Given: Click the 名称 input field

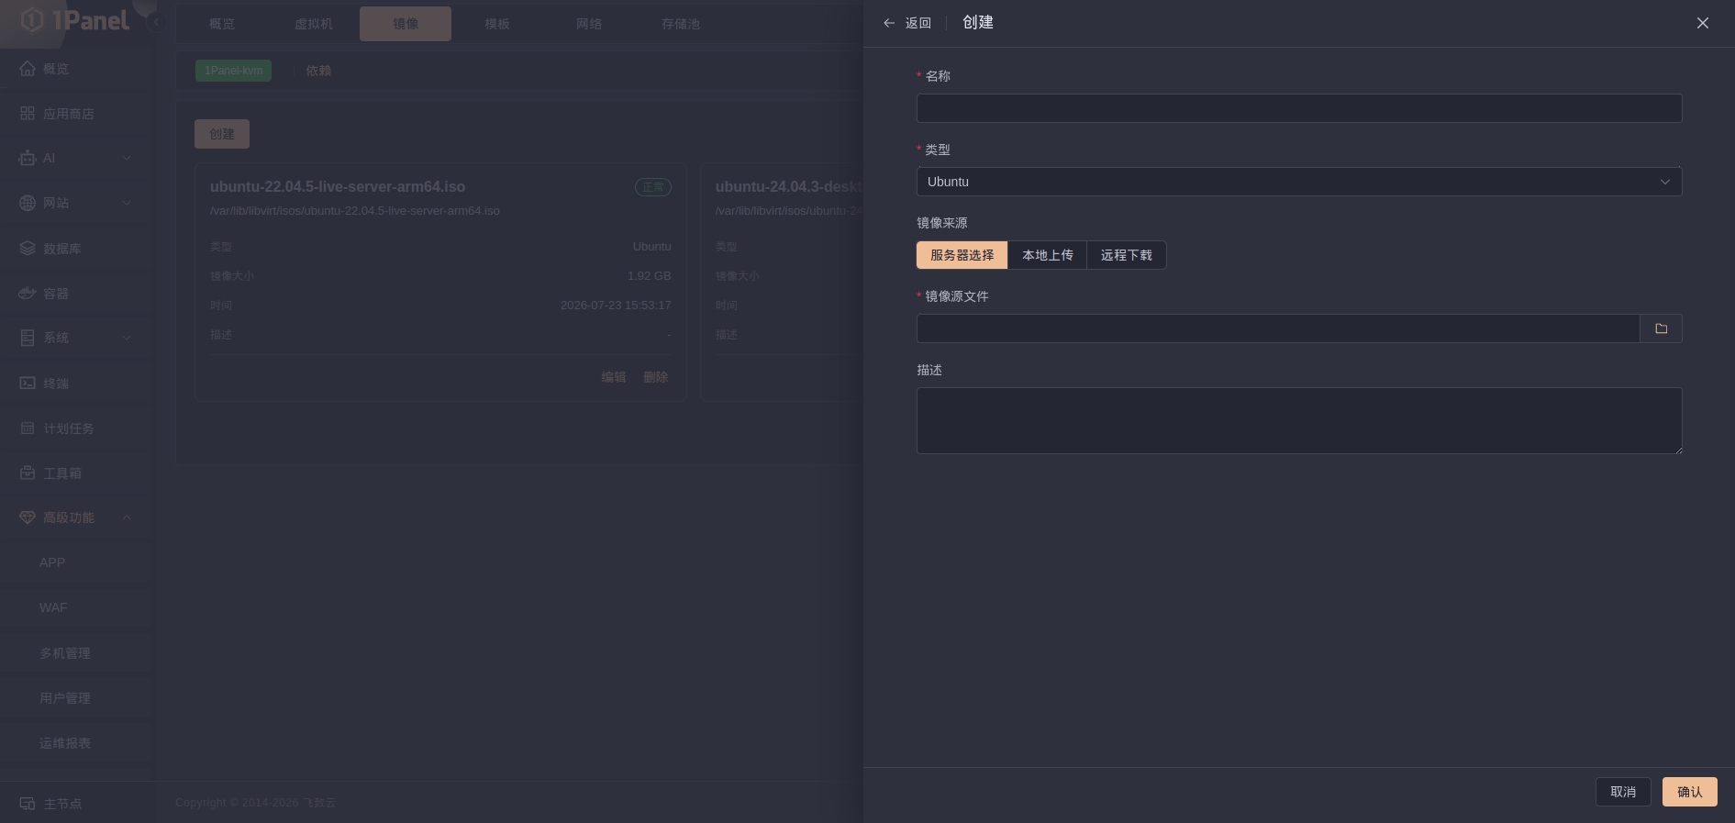Looking at the screenshot, I should pos(1299,108).
